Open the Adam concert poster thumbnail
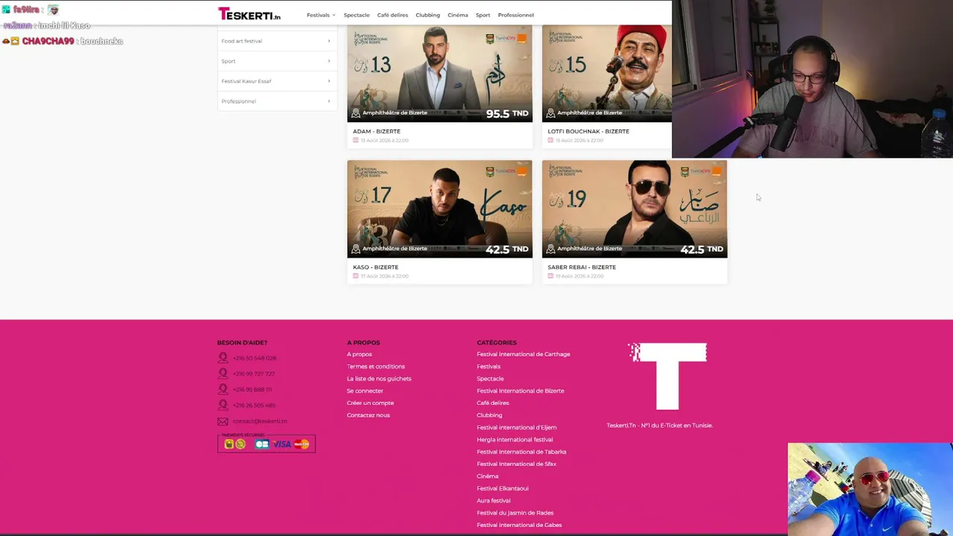Screen dimensions: 953x536 pyautogui.click(x=439, y=73)
